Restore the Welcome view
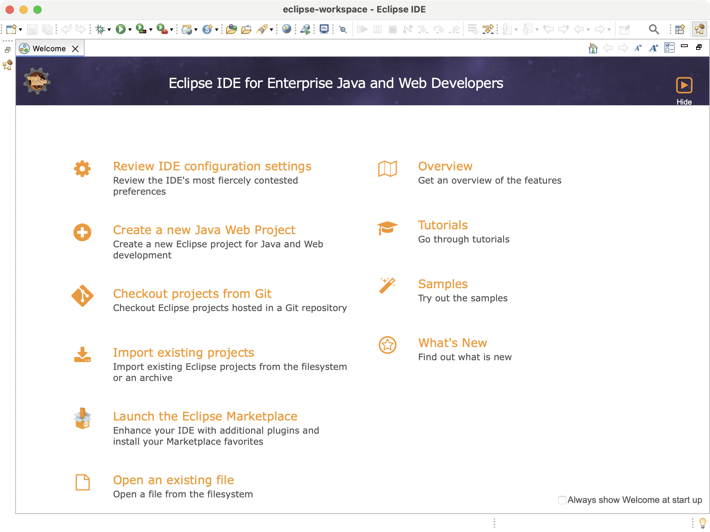This screenshot has width=710, height=532. 699,47
